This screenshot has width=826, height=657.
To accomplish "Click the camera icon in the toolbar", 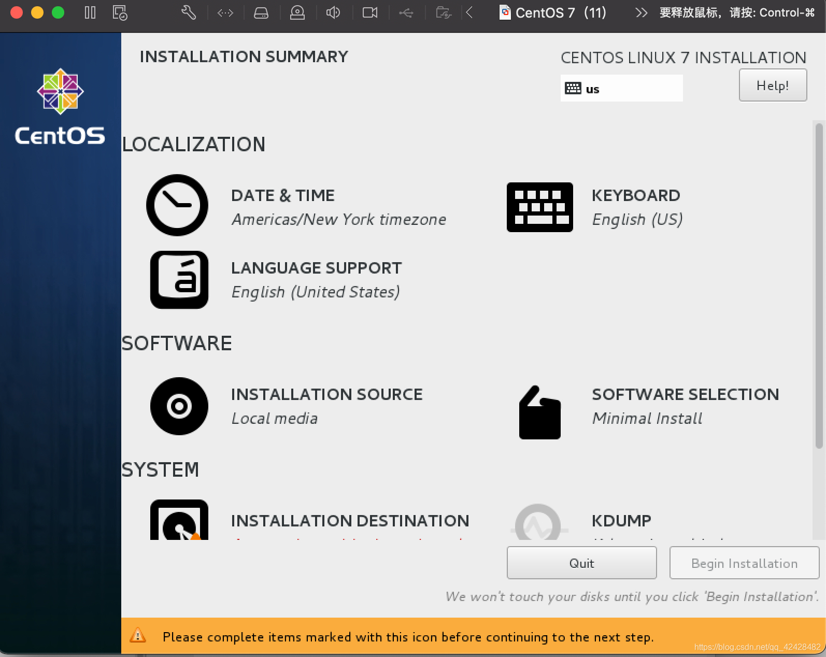I will coord(370,12).
